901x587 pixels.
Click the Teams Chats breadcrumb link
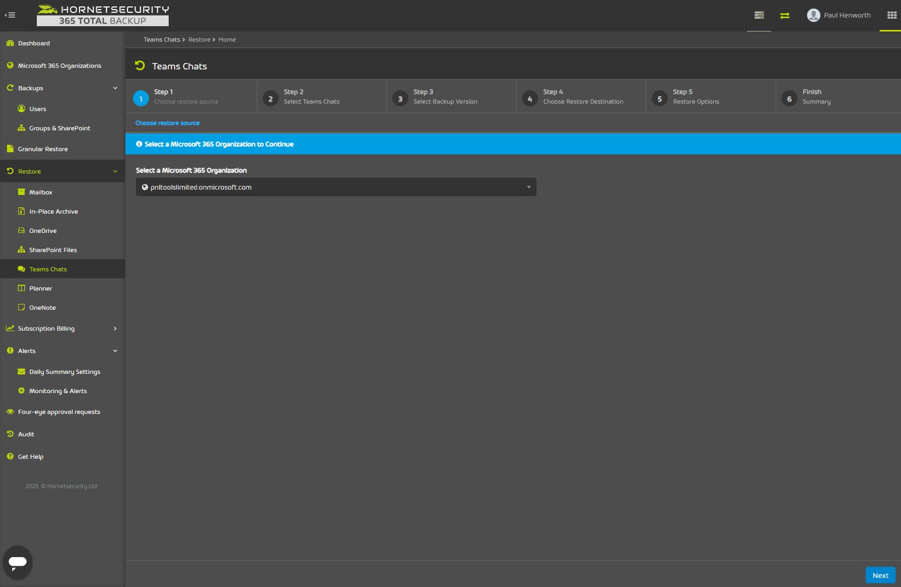tap(162, 40)
